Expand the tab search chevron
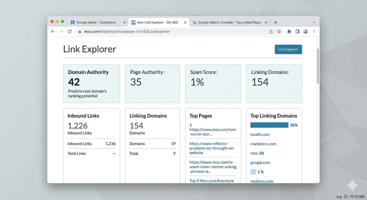The width and height of the screenshot is (367, 200). (314, 22)
